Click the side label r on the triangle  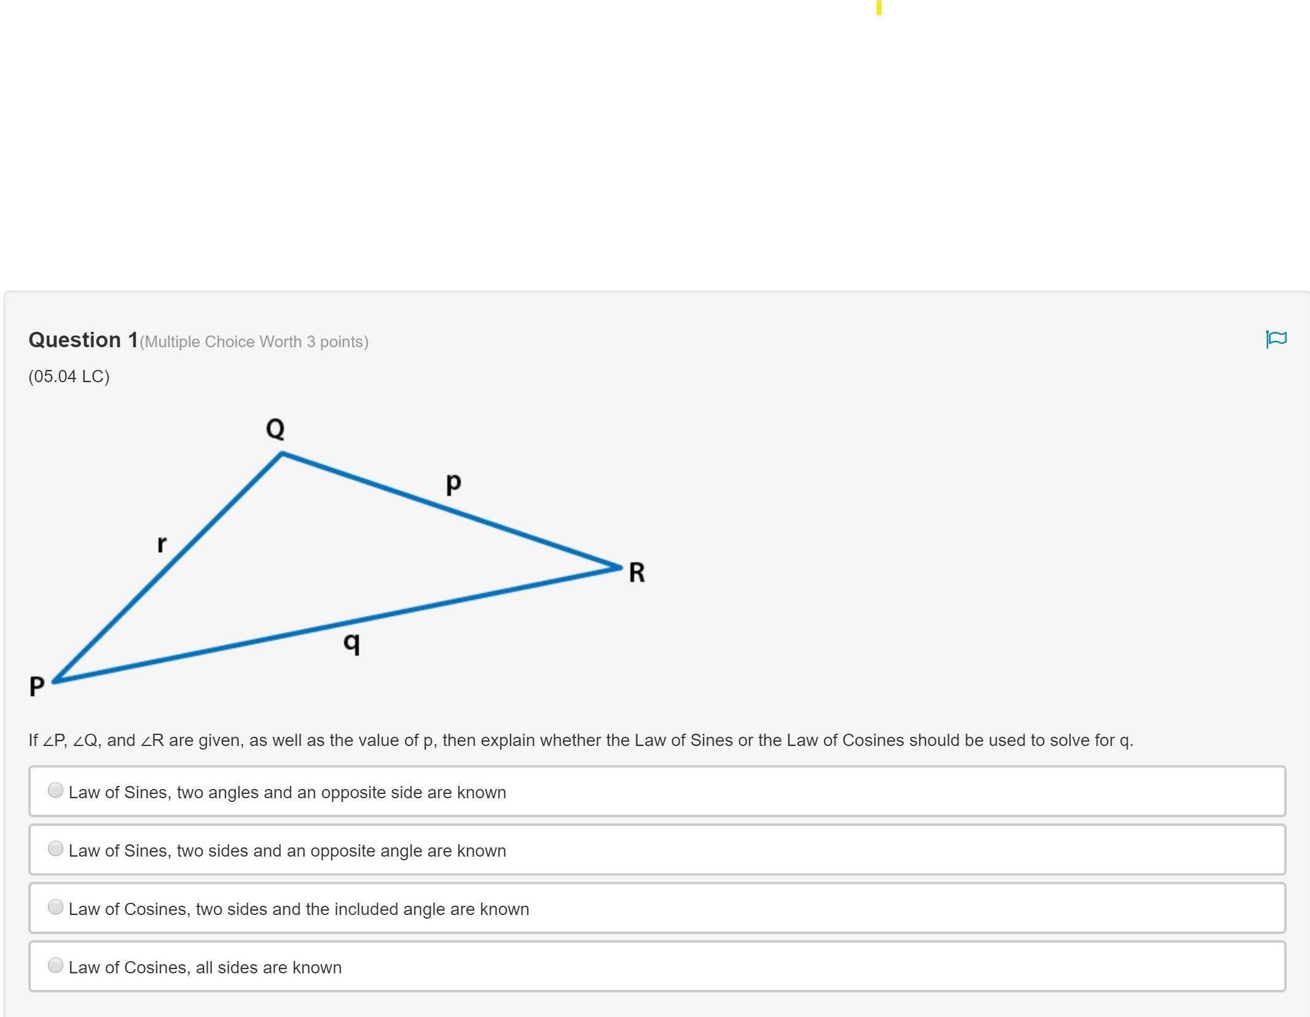pos(162,543)
